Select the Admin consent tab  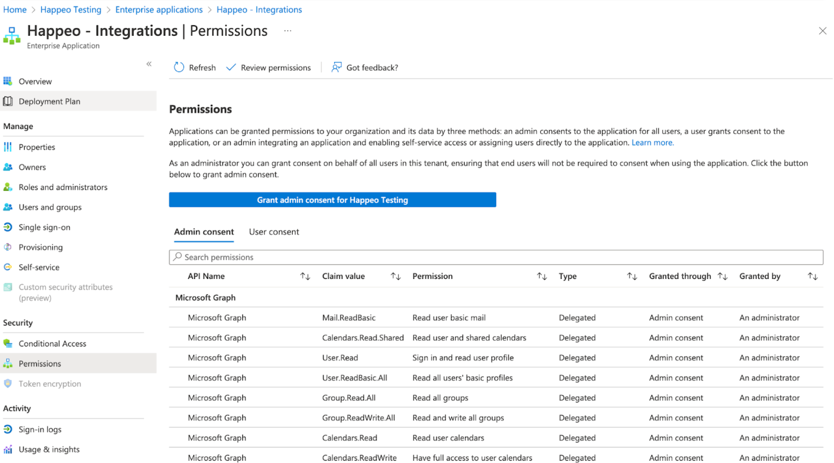(204, 232)
